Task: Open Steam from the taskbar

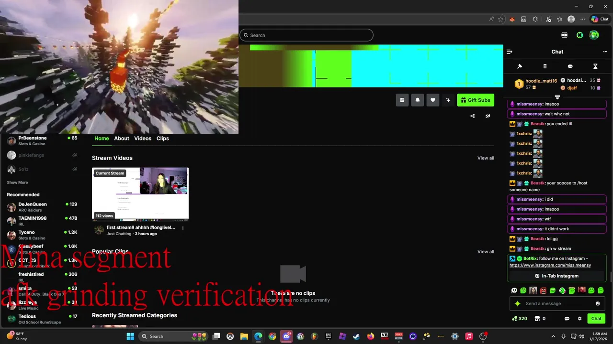Action: pos(356,336)
